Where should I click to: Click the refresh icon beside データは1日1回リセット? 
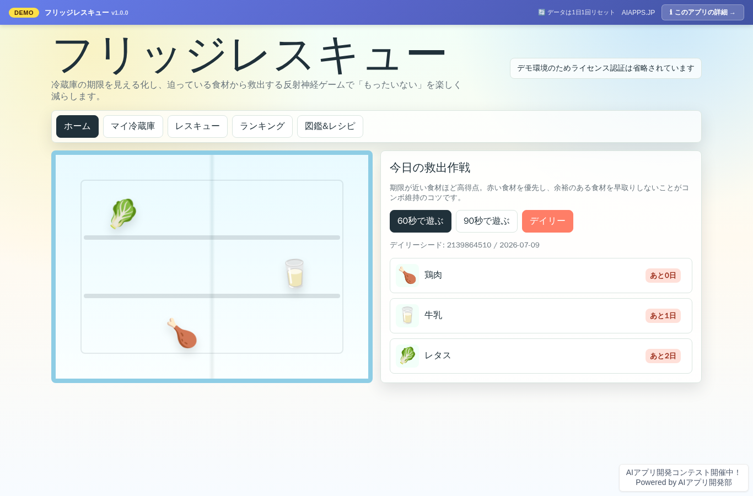(x=541, y=12)
